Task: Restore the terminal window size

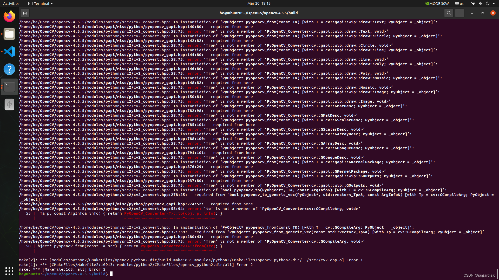Action: (482, 13)
